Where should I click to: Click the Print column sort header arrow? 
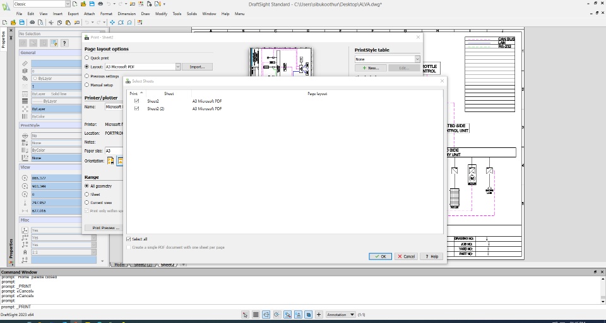click(x=141, y=93)
